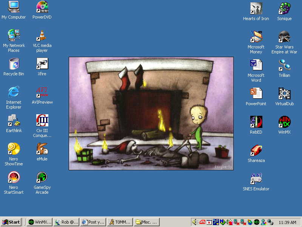The width and height of the screenshot is (302, 227).
Task: Select the VLC media player cone icon
Action: (42, 36)
